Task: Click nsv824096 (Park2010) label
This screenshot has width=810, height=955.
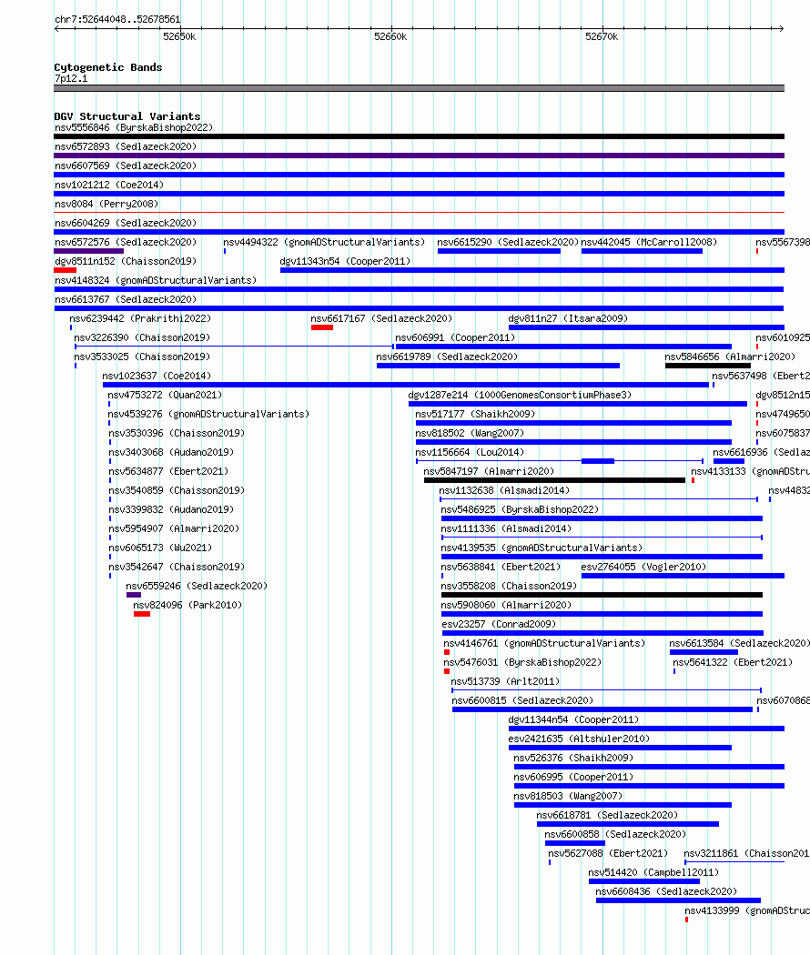Action: click(x=187, y=605)
